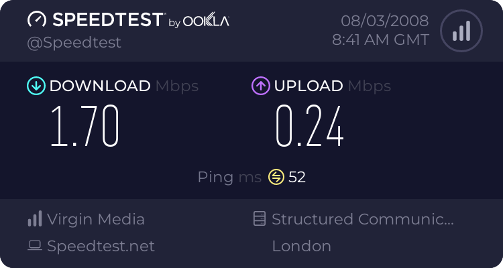
Task: Click the Virgin Media provider bars icon
Action: 35,219
